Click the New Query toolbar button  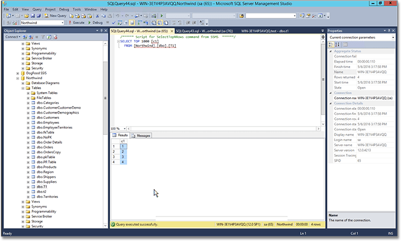(x=55, y=16)
